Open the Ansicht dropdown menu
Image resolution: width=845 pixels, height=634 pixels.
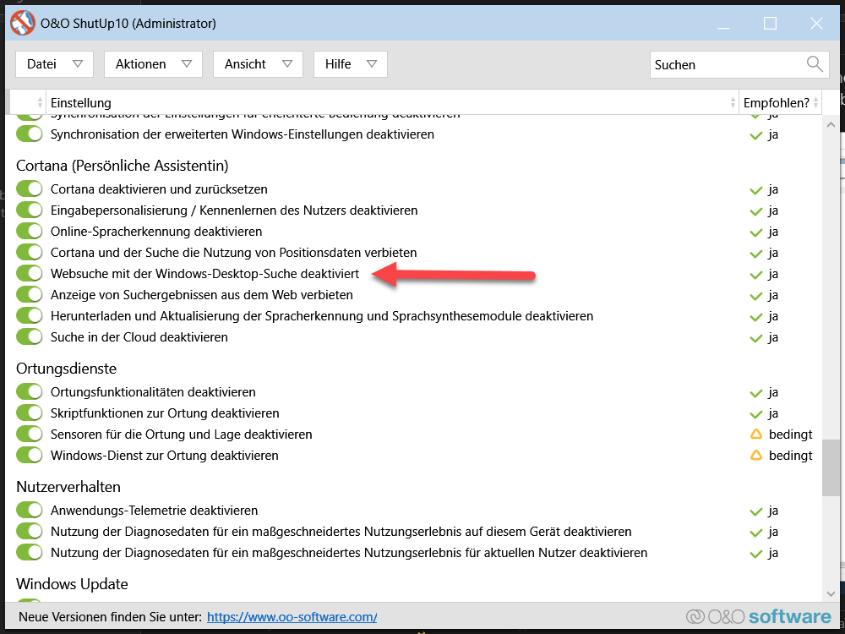[258, 64]
